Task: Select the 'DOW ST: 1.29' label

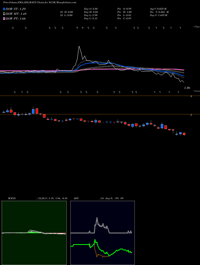Action: point(16,9)
